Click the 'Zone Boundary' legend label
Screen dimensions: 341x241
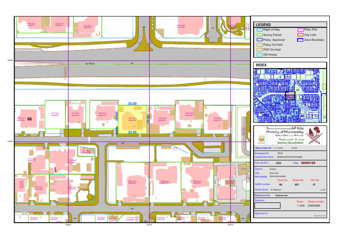314,40
